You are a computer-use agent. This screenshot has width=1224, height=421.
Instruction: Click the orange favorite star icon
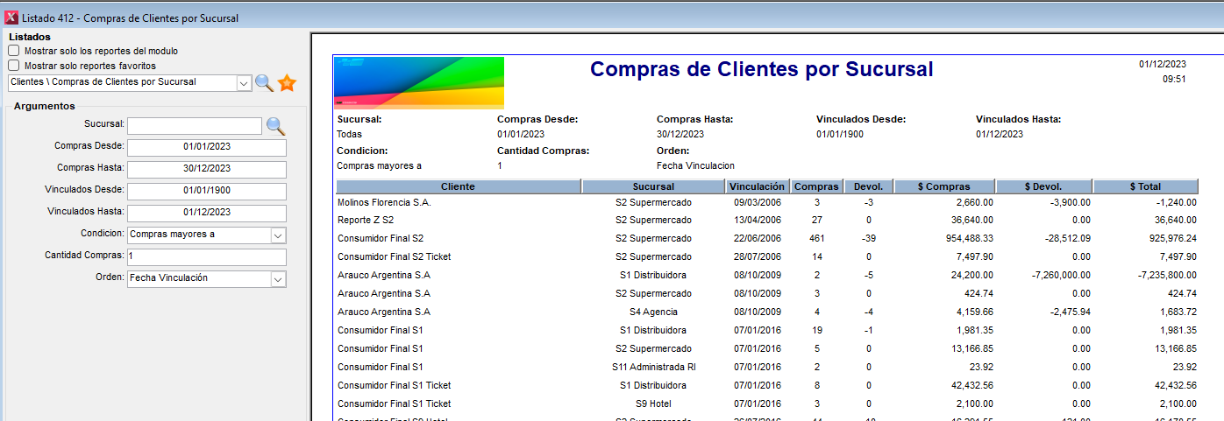pos(288,83)
